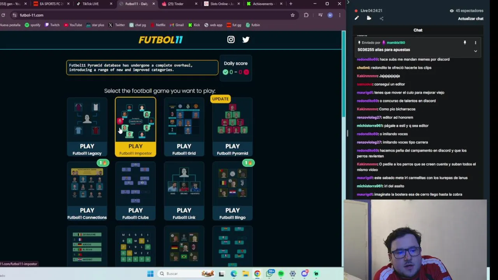Click the camera clip icon in stream panel
The width and height of the screenshot is (498, 280).
[x=369, y=18]
